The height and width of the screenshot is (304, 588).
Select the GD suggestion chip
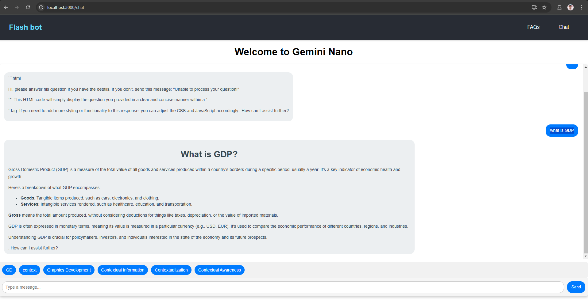point(9,270)
